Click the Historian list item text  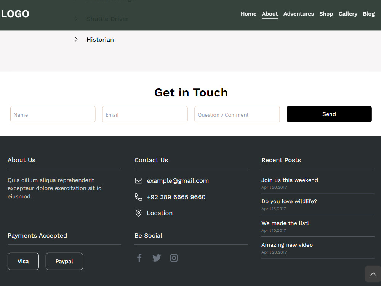100,39
